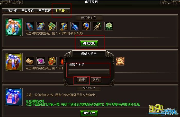Select the golden box with blue ribbon
Screen dimensions: 180x117
click(x=14, y=62)
